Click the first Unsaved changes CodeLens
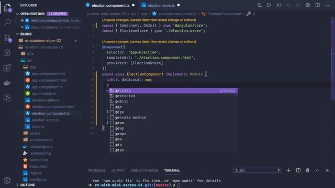This screenshot has height=188, width=335. tap(149, 20)
